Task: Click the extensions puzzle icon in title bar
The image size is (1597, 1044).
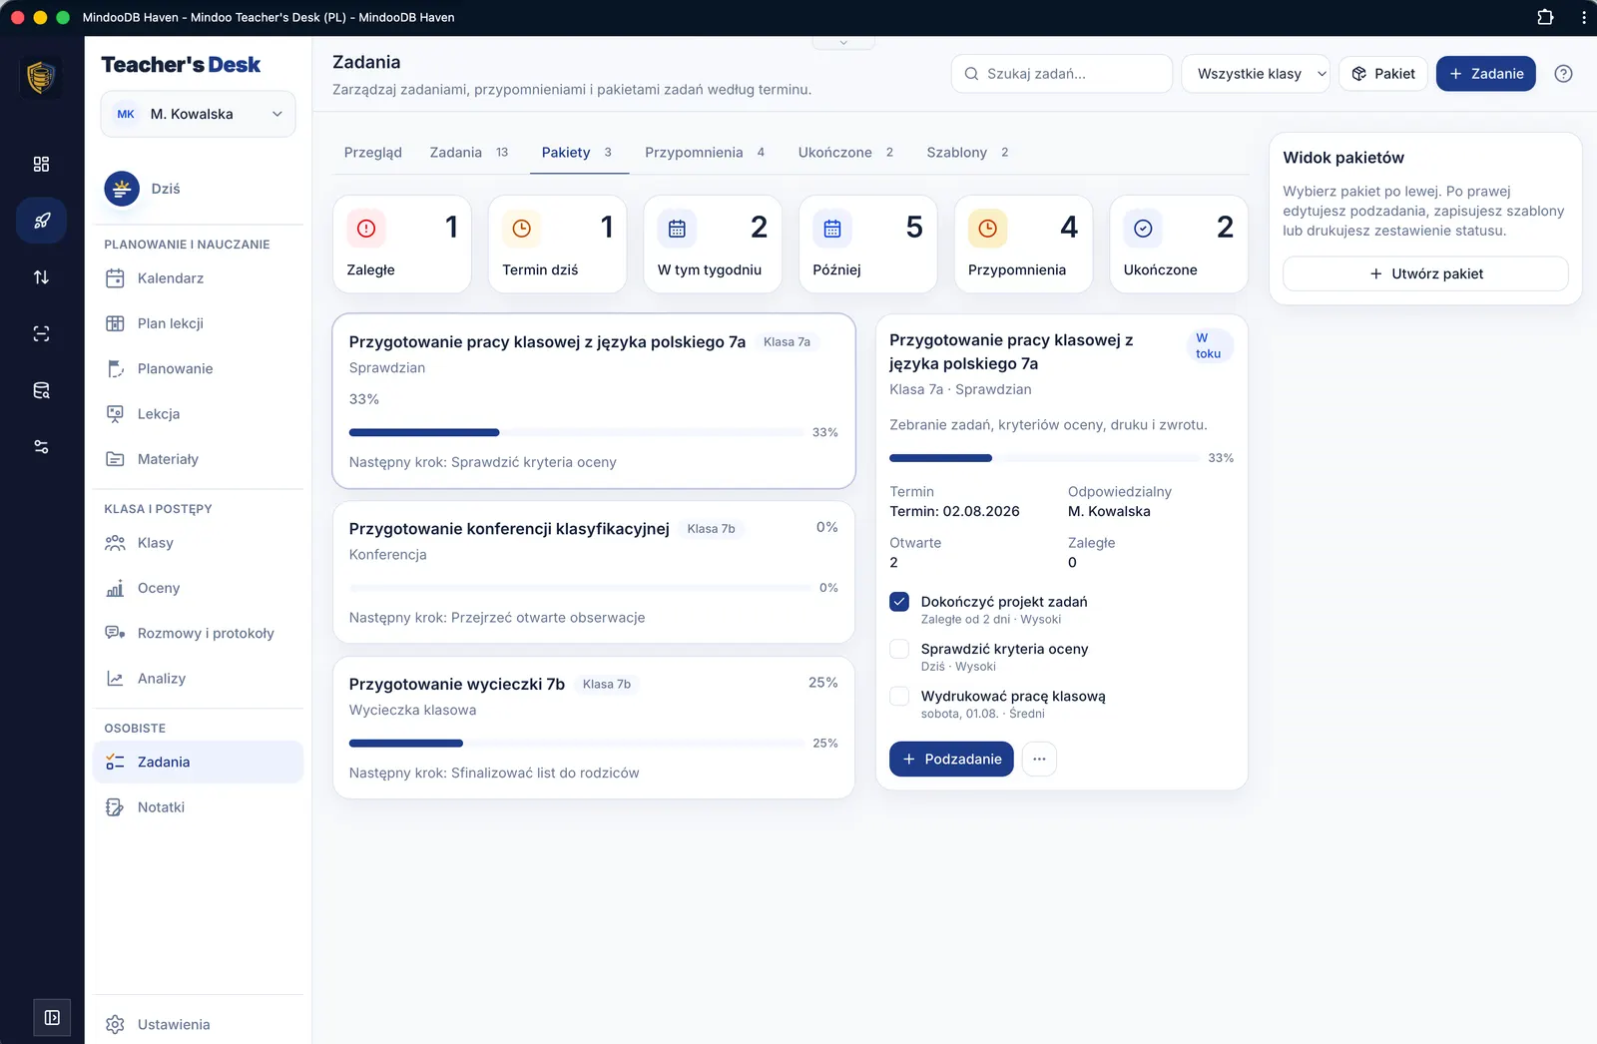Action: (1545, 17)
